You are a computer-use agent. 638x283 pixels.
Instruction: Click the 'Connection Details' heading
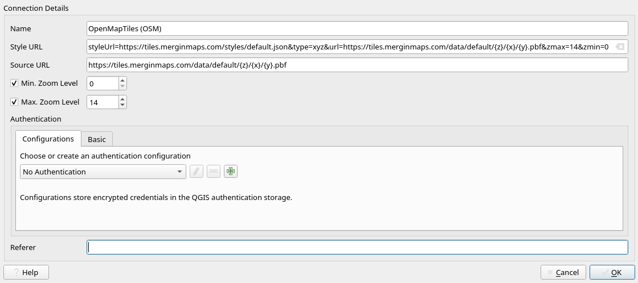click(36, 8)
